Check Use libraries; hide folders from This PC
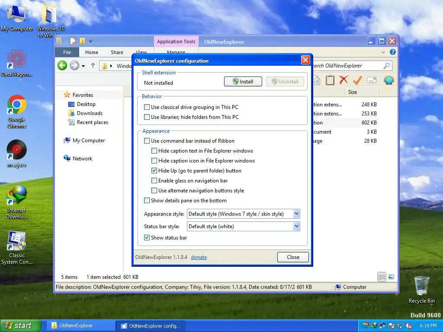The image size is (443, 332). (147, 117)
